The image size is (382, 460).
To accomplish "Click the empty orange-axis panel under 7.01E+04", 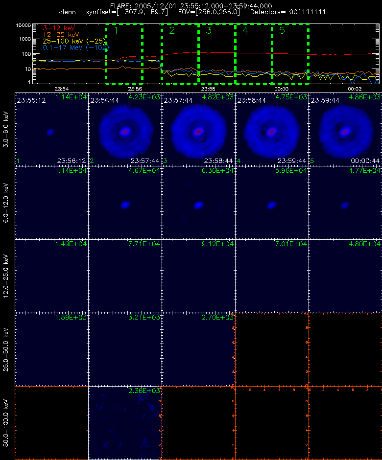I will tap(272, 349).
